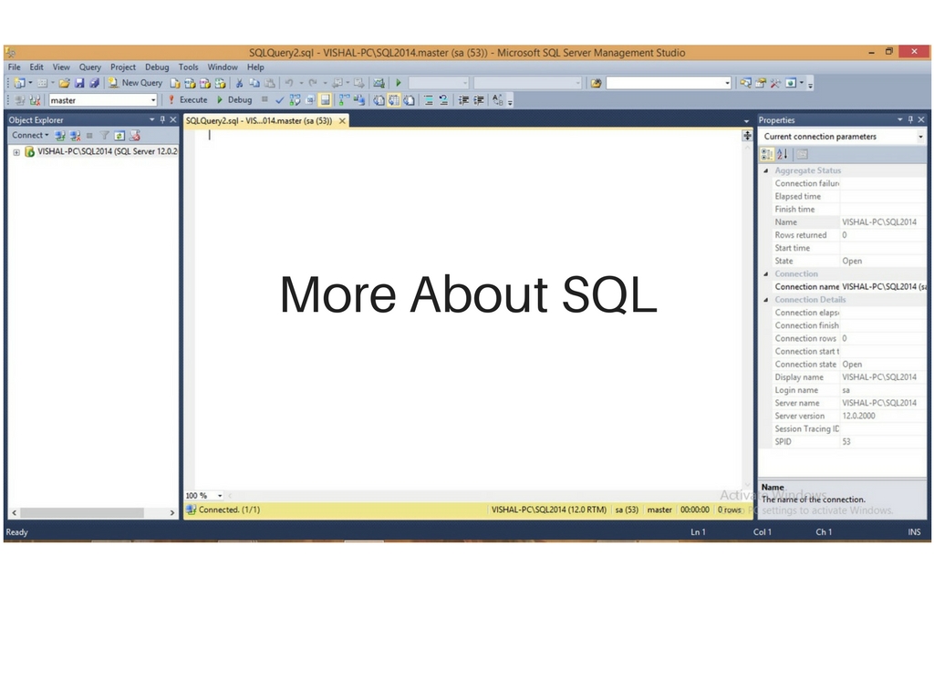The width and height of the screenshot is (934, 700).
Task: Unpin the Object Explorer panel
Action: [x=164, y=119]
